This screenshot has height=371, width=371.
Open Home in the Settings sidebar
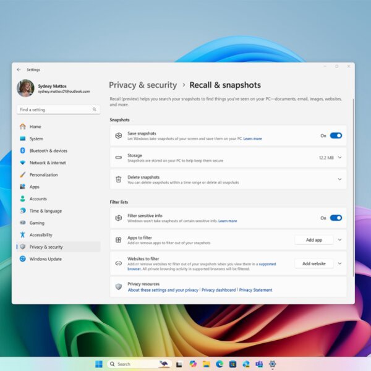click(58, 127)
